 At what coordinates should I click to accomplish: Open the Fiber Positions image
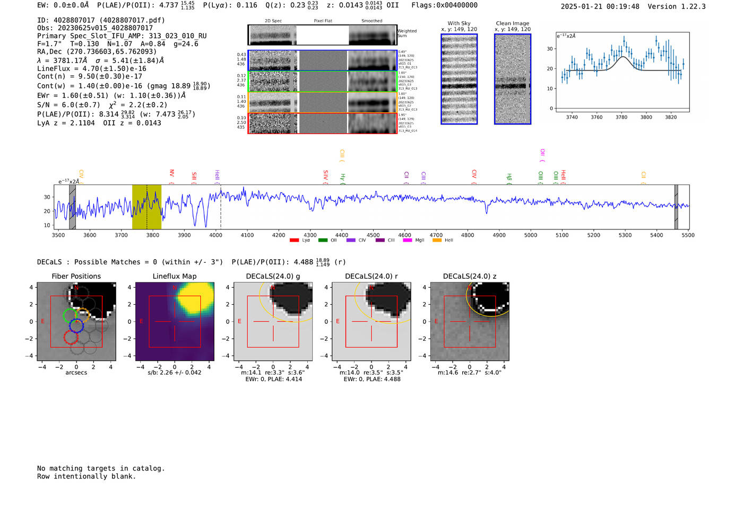[76, 322]
